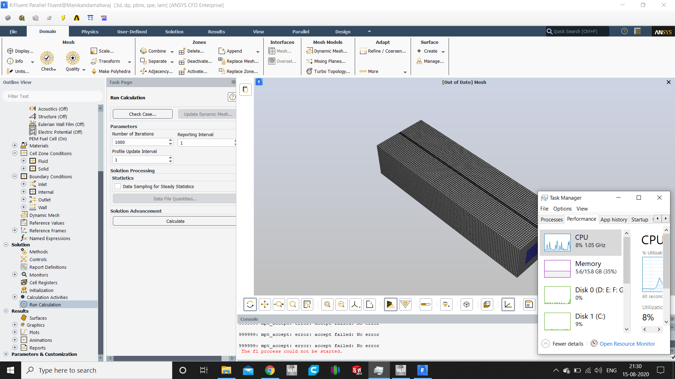
Task: Click the Check mesh icon
Action: tap(47, 58)
